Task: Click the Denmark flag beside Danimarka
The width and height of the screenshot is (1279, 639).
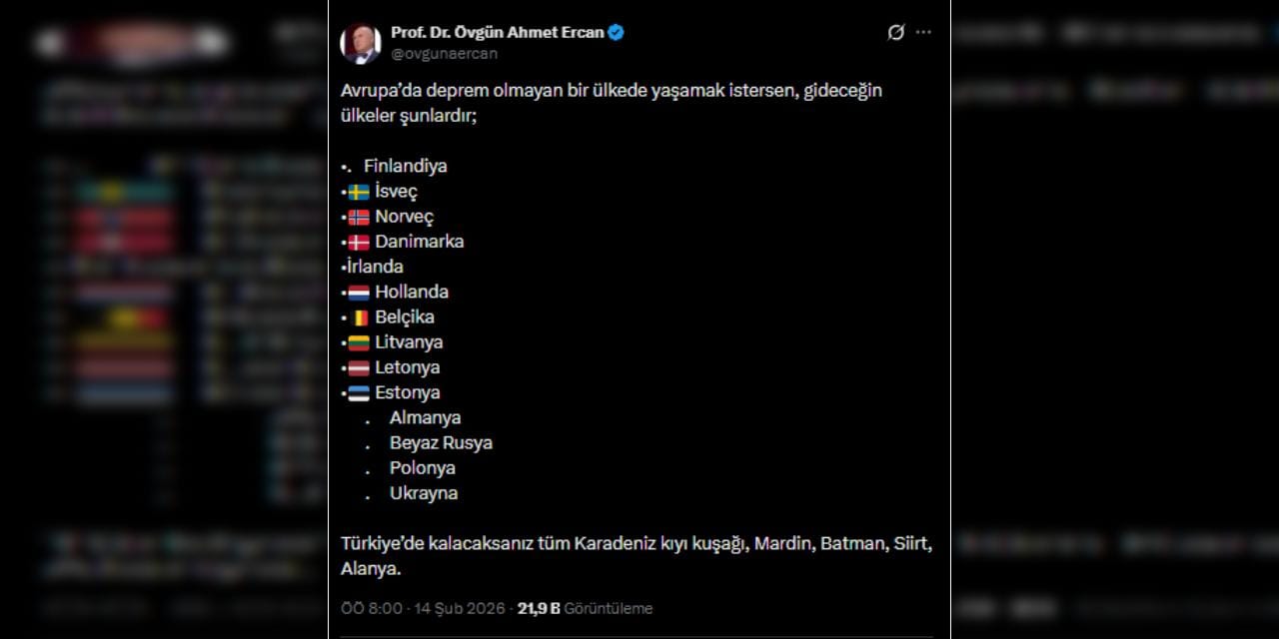Action: (359, 242)
